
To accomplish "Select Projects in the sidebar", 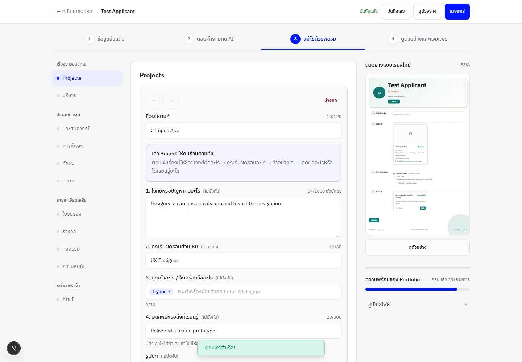I will coord(87,78).
